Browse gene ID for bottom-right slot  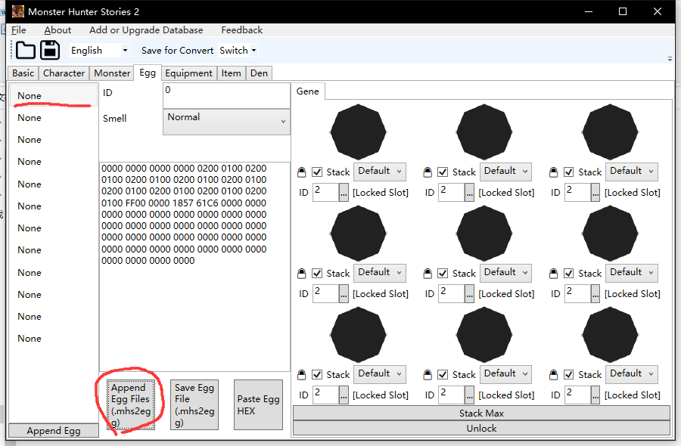pyautogui.click(x=595, y=395)
